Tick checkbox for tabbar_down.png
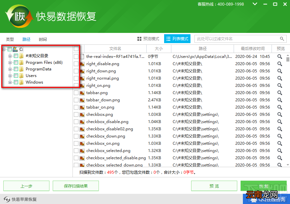Screen dimensions: 290x204 76,100
